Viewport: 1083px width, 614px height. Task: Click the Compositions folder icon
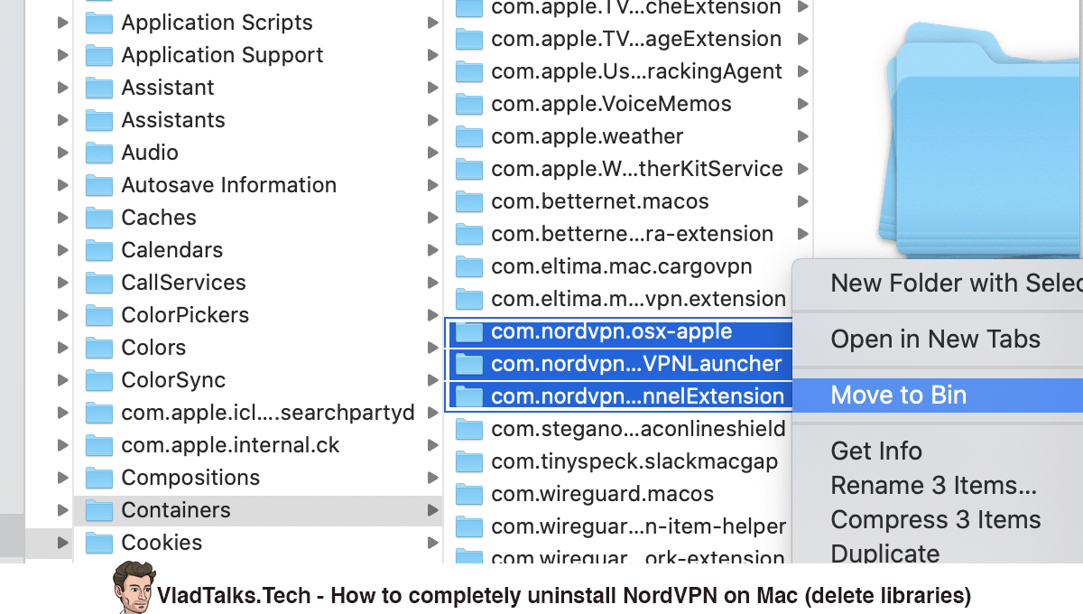(98, 478)
